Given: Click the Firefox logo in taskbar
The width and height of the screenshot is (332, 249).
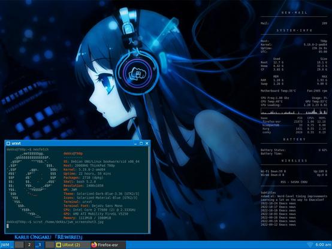Looking at the screenshot, I should pos(94,245).
